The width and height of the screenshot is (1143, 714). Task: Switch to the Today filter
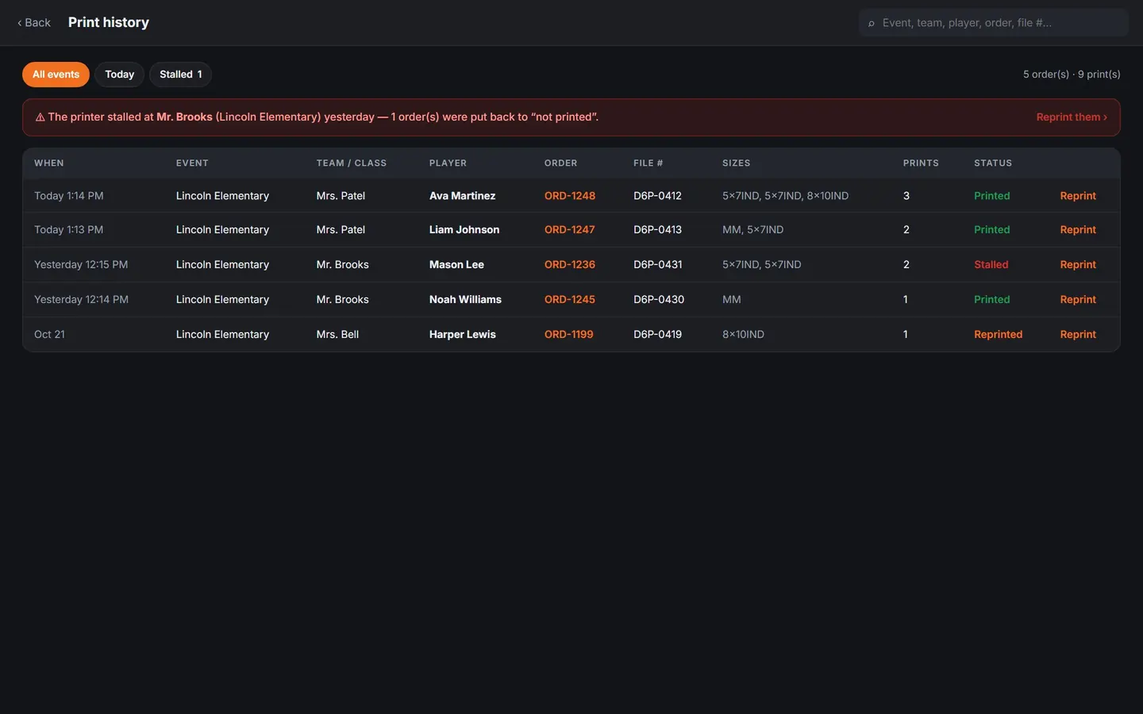(x=120, y=75)
